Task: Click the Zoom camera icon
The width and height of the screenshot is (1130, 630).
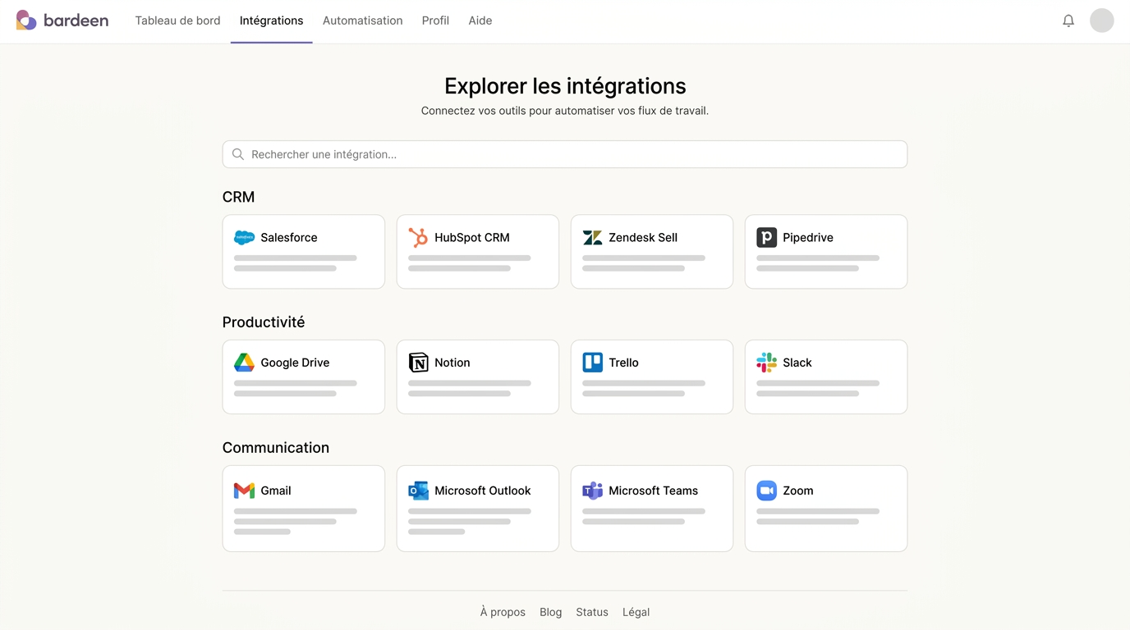Action: [766, 491]
